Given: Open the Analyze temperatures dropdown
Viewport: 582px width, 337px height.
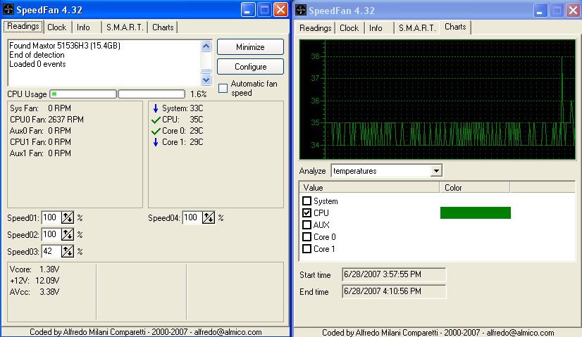Looking at the screenshot, I should point(436,170).
